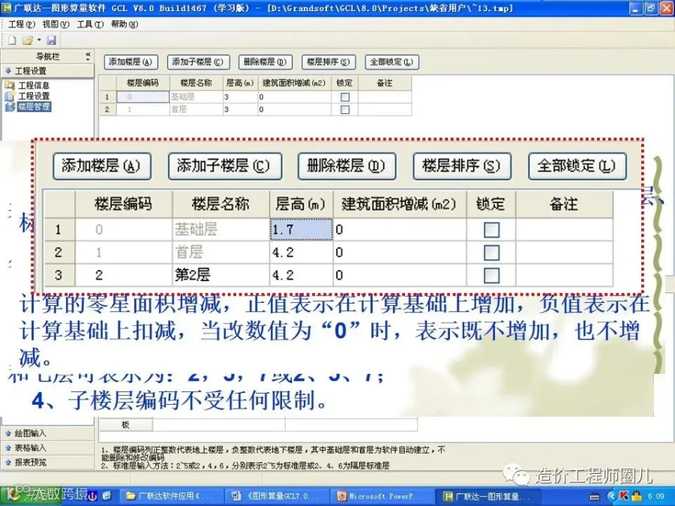Image resolution: width=675 pixels, height=506 pixels.
Task: Click the small 删除楼层(D) button above the table
Action: pyautogui.click(x=265, y=62)
